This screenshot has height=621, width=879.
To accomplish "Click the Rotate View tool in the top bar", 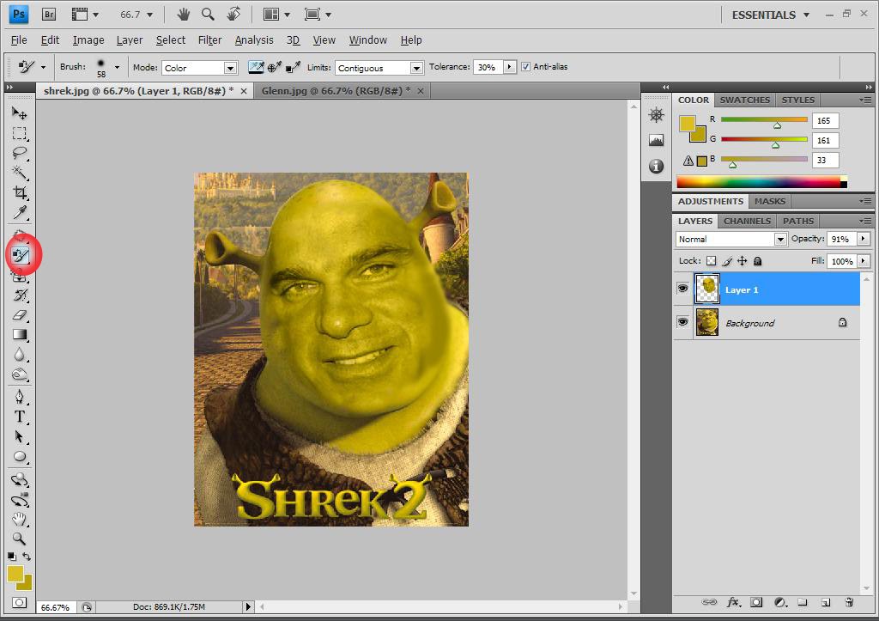I will point(233,14).
